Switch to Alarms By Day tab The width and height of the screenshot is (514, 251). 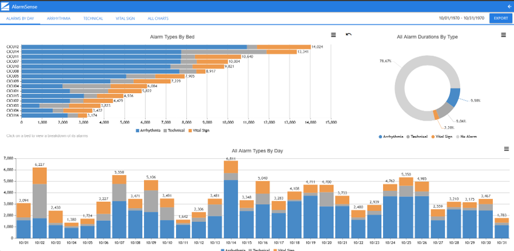[20, 19]
